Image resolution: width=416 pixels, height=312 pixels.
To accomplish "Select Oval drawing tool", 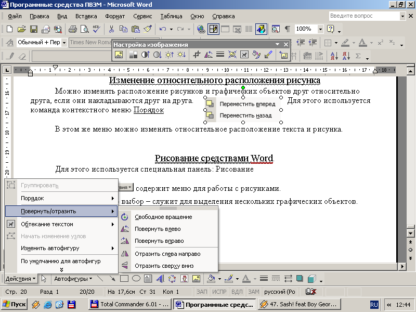I will point(136,279).
